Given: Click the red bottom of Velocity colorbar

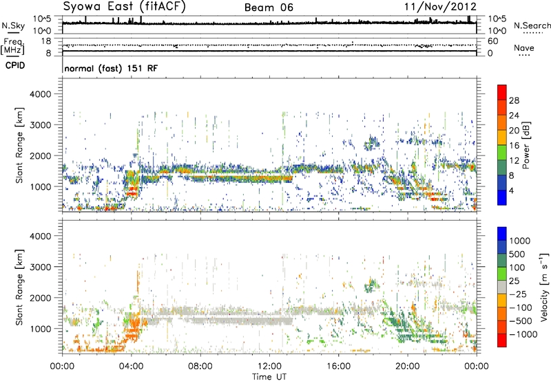Looking at the screenshot, I should pos(502,340).
